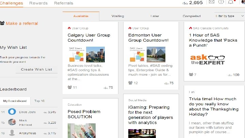Click Mack Pitchford avatar photo

pyautogui.click(x=12, y=122)
